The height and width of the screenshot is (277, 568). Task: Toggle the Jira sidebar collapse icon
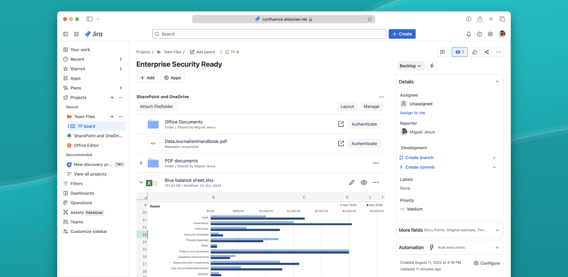point(66,34)
